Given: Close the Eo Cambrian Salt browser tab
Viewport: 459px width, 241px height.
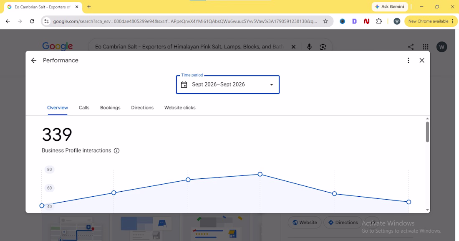Looking at the screenshot, I should (77, 7).
